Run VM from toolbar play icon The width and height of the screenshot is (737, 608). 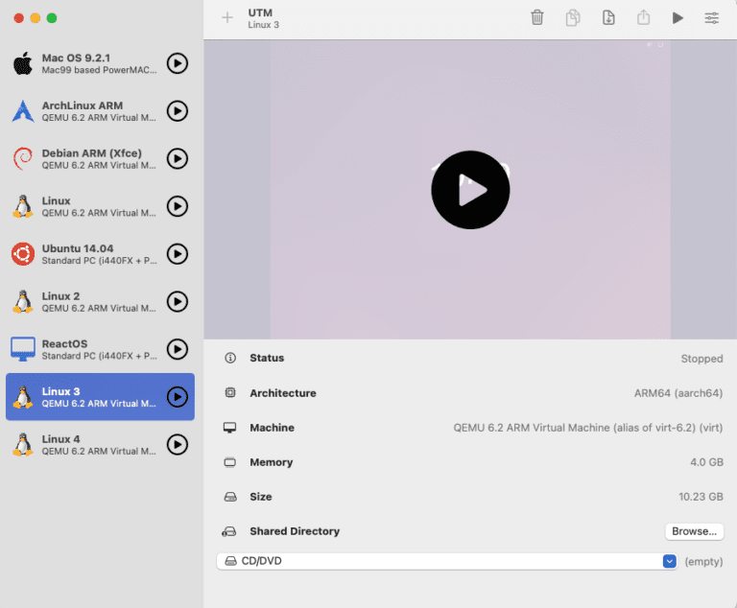click(x=678, y=17)
